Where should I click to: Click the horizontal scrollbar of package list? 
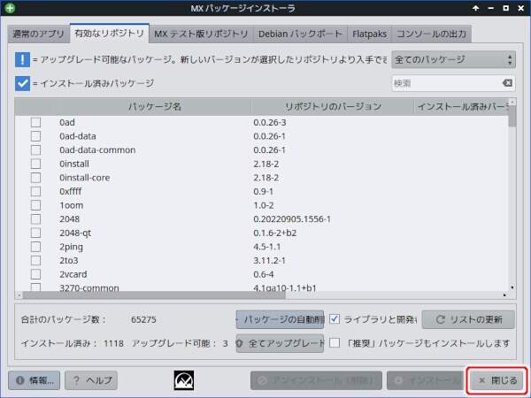(x=154, y=295)
